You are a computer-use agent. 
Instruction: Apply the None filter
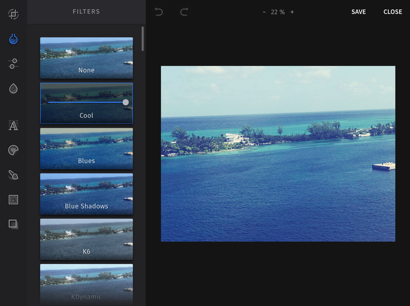tap(87, 58)
